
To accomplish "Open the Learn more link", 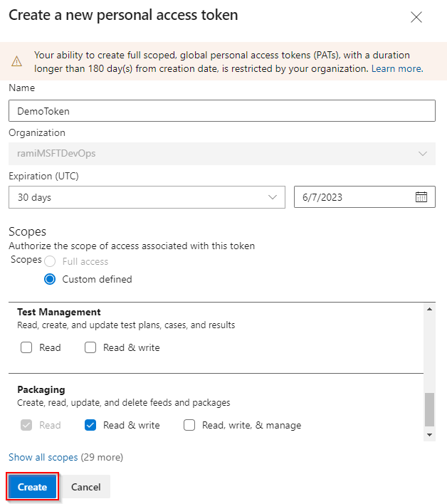I will [x=396, y=69].
